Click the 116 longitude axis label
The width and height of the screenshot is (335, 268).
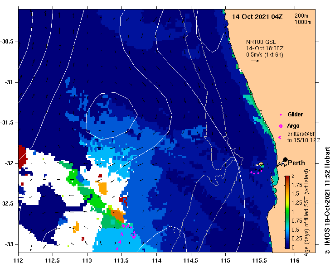point(295,261)
